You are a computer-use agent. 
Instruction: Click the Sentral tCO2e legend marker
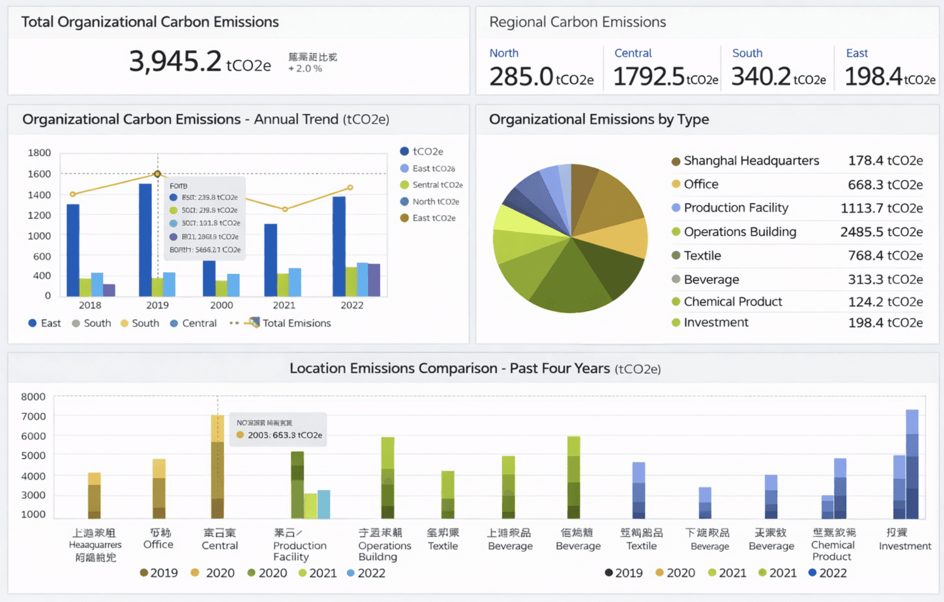point(404,185)
